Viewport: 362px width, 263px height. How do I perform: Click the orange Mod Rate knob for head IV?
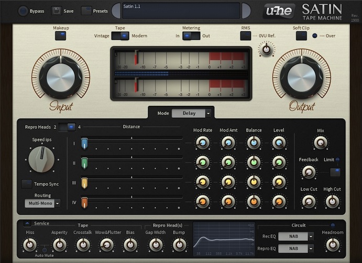(203, 202)
